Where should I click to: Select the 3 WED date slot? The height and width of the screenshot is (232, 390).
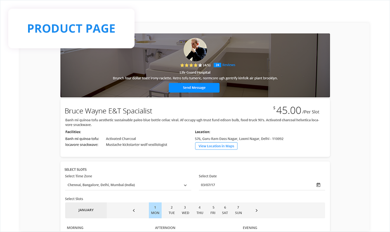185,210
